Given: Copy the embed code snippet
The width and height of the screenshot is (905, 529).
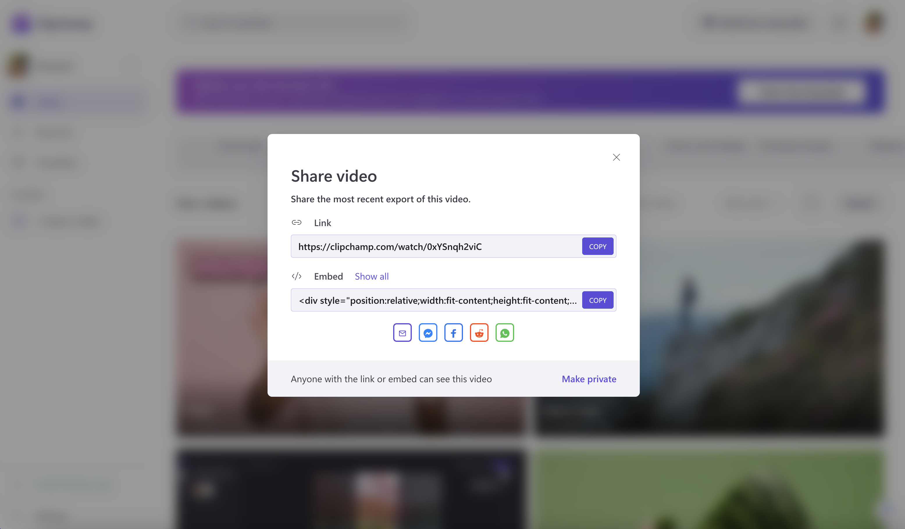Looking at the screenshot, I should 597,300.
